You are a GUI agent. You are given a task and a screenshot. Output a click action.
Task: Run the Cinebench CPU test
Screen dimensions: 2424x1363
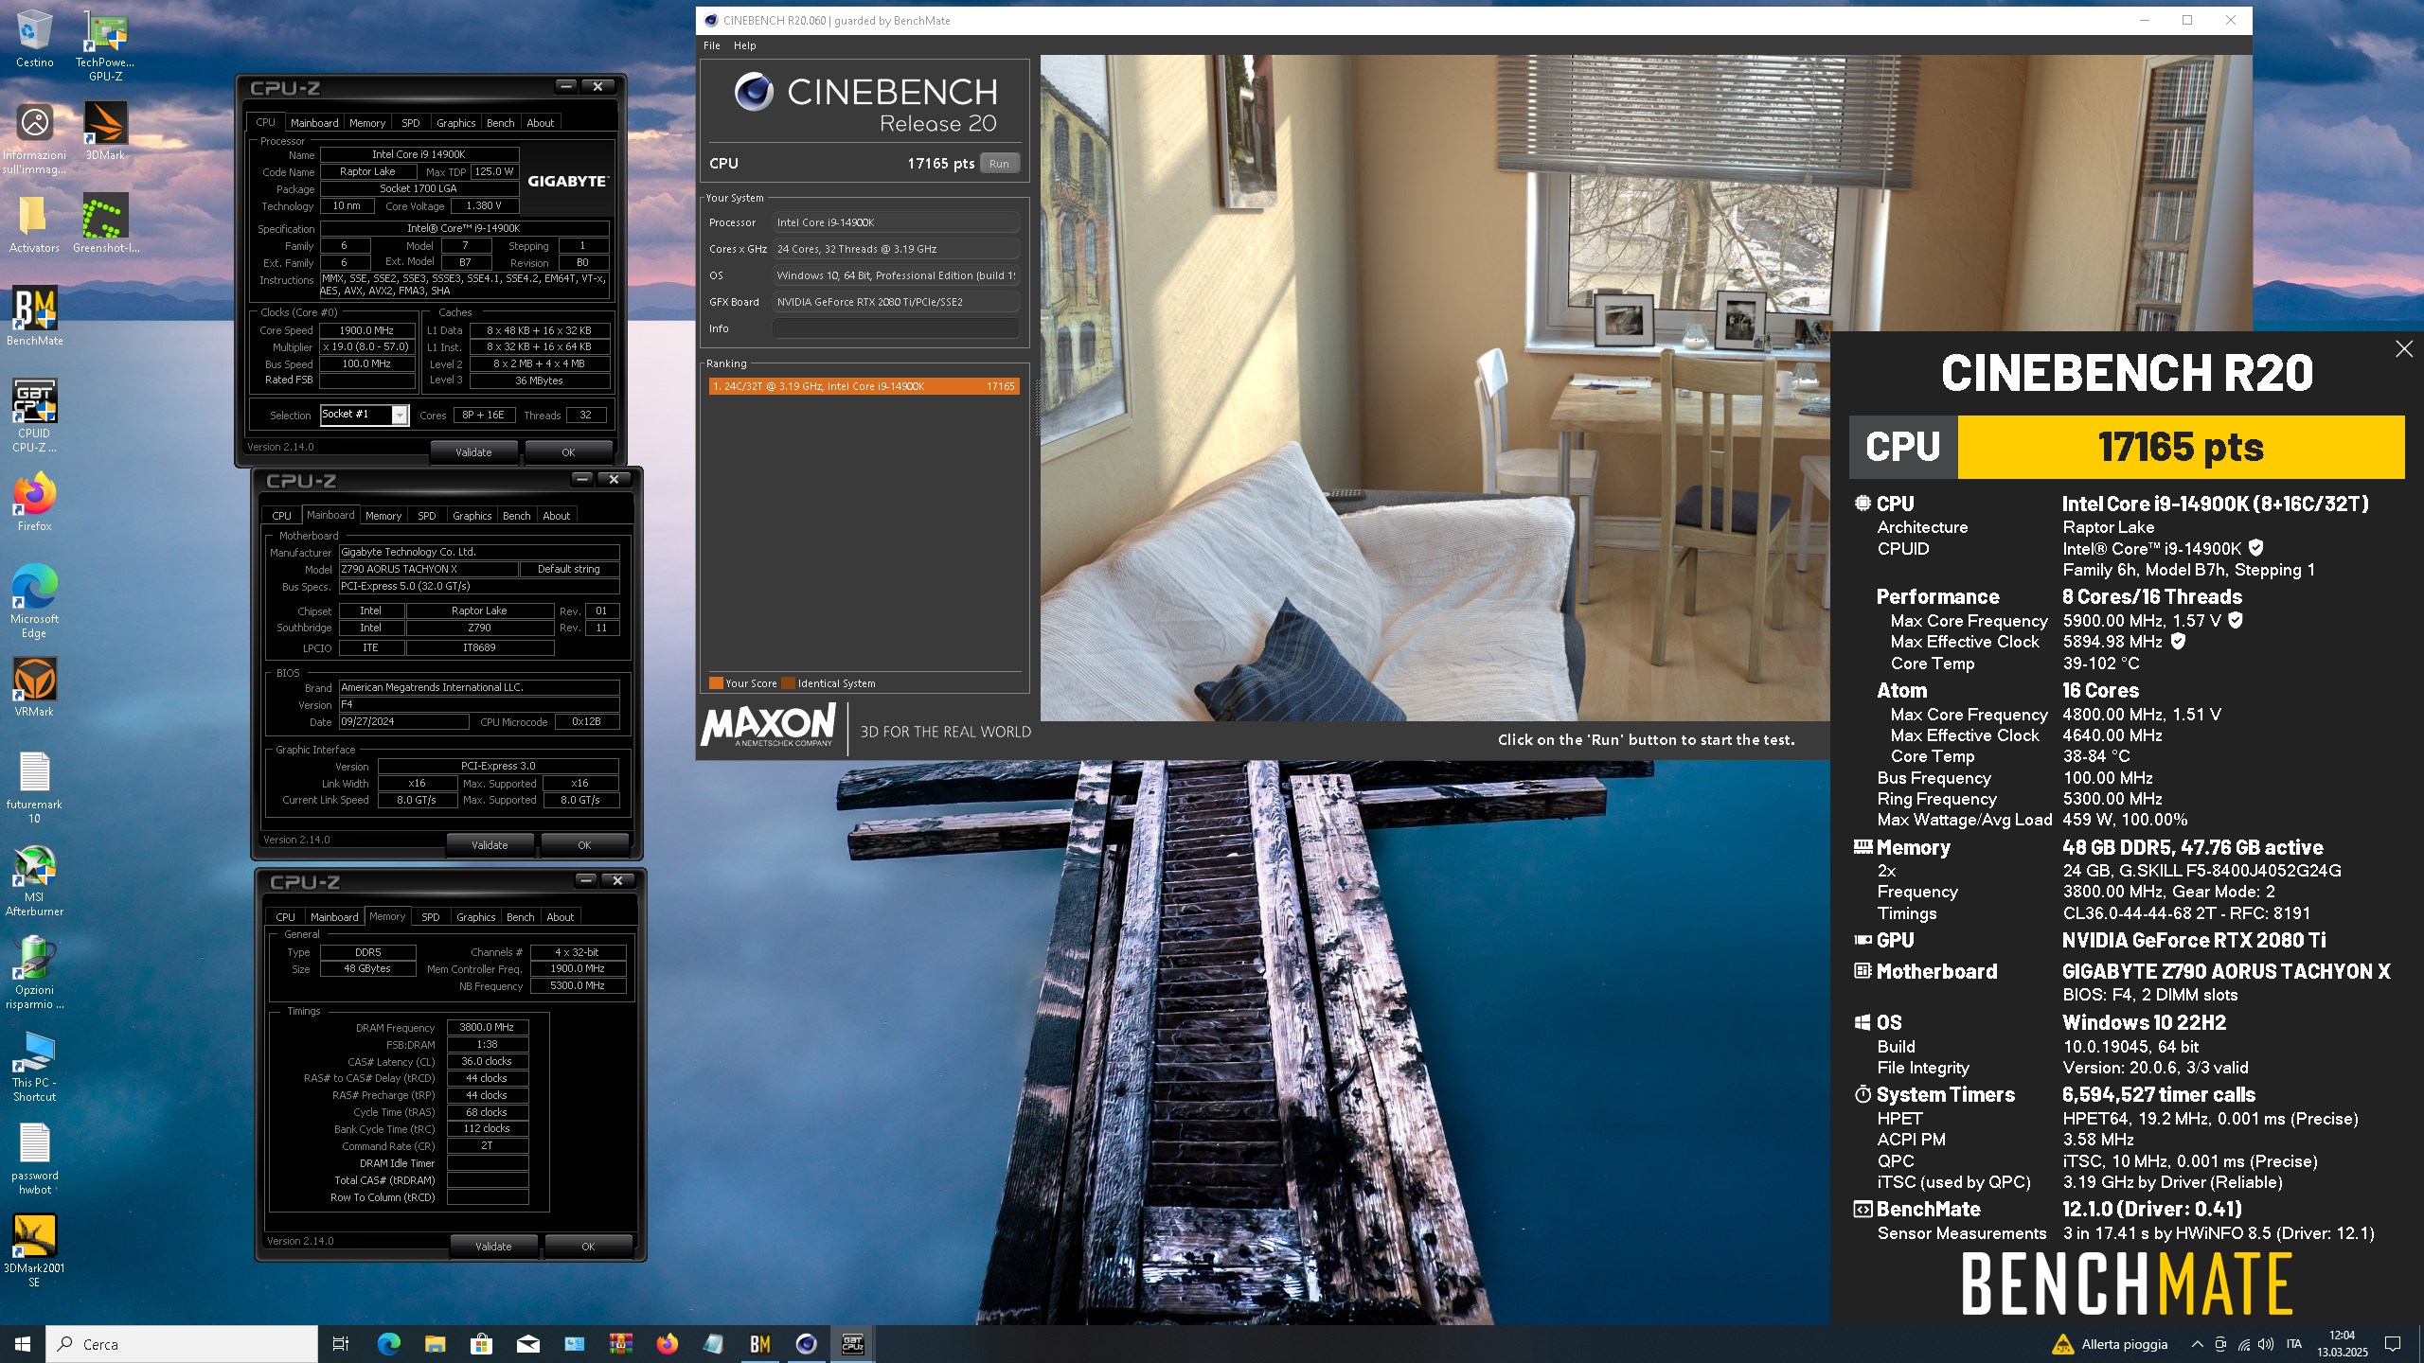click(999, 164)
